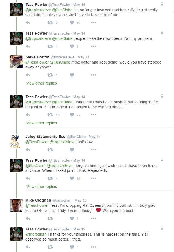View other replies under "pushed out" tweet
The width and height of the screenshot is (174, 252).
tap(42, 123)
